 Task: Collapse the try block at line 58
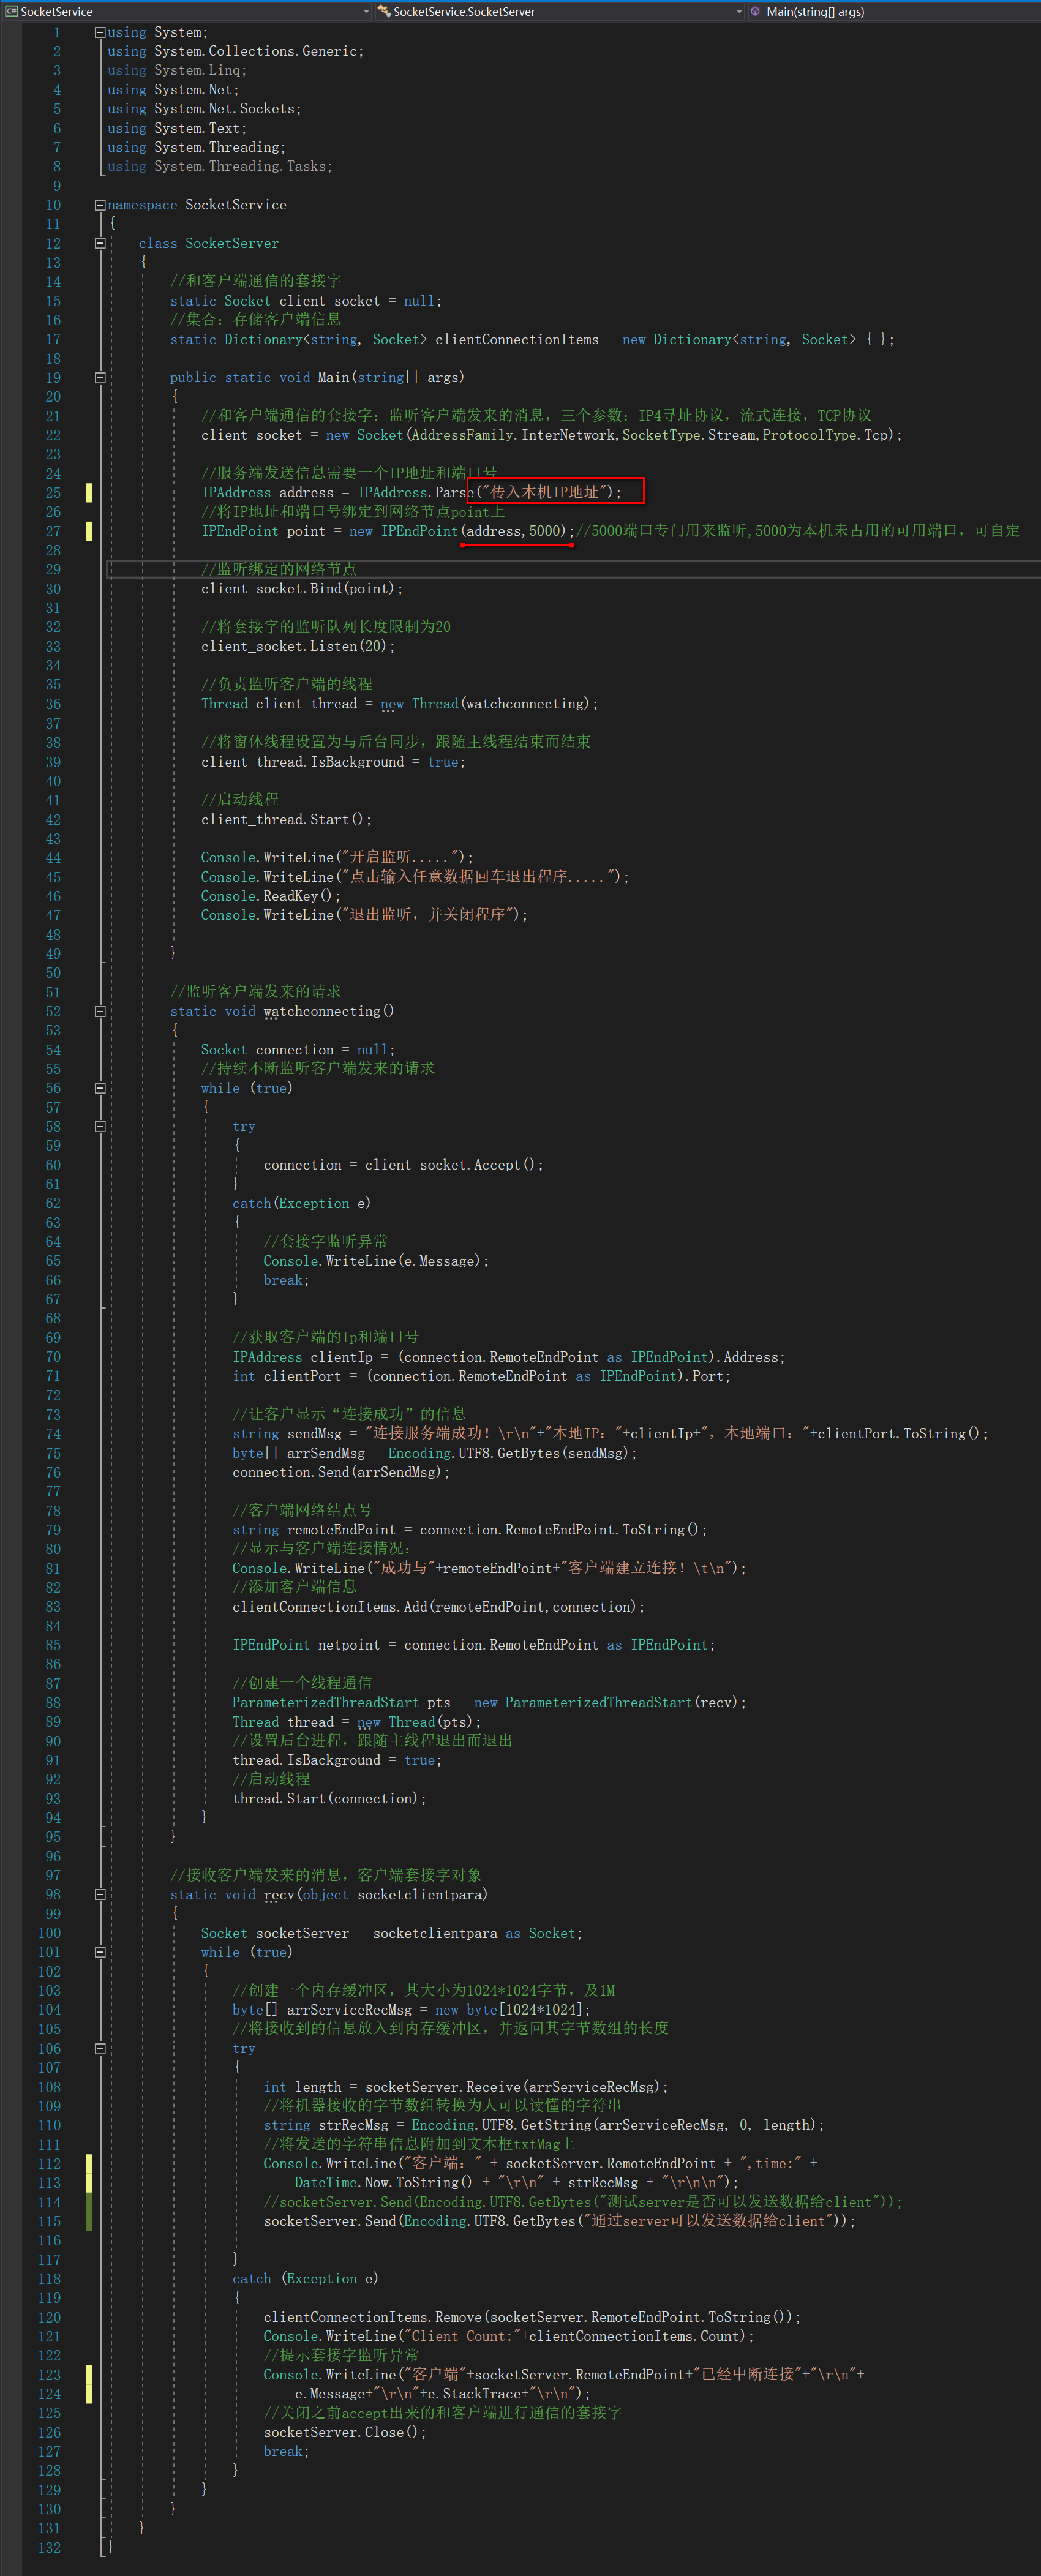(x=100, y=1126)
